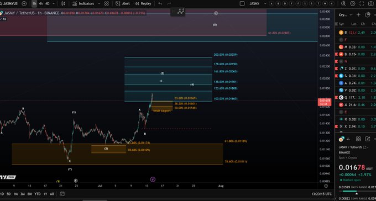376x201 pixels.
Task: Open the layout setup square icon
Action: click(242, 4)
